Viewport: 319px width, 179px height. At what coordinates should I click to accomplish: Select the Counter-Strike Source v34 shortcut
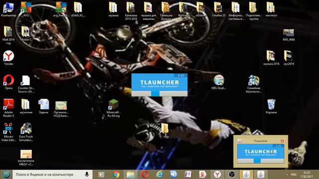[26, 84]
